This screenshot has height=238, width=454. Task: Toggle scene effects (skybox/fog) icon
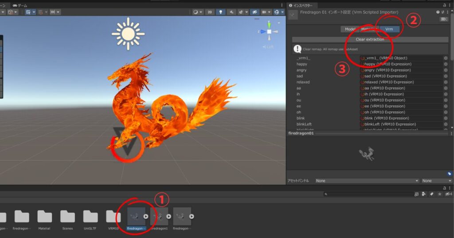point(241,12)
